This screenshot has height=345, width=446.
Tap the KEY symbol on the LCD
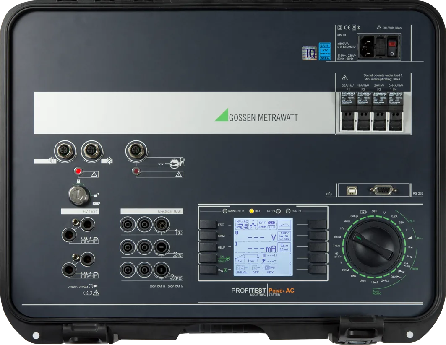(270, 268)
